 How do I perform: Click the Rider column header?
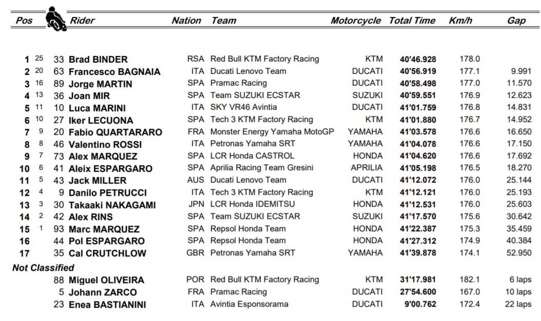[x=82, y=21]
